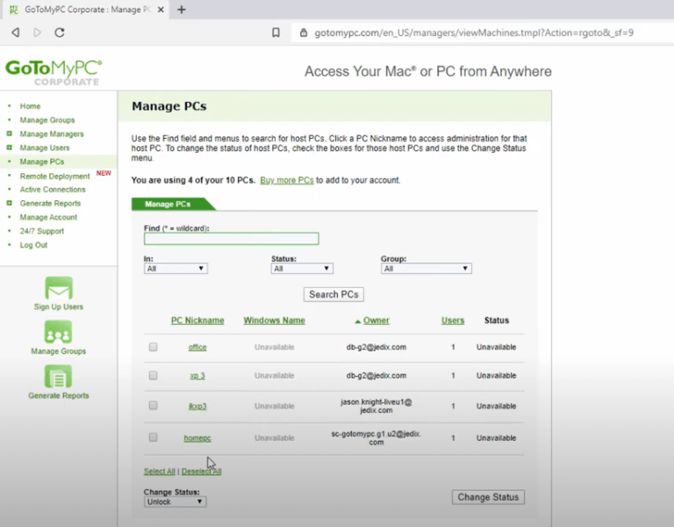
Task: Go to Manage Users in sidebar
Action: (x=45, y=148)
